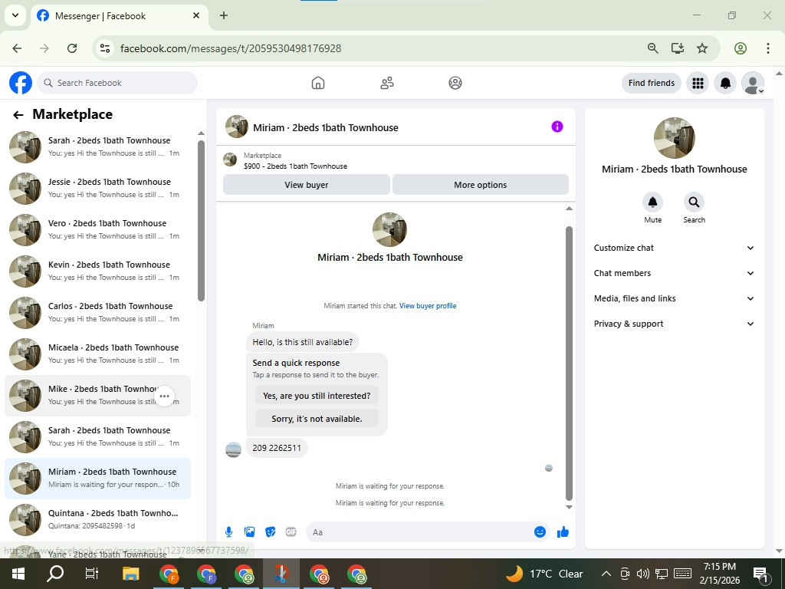
Task: Open Sarah townhouse conversation at list top
Action: click(97, 146)
